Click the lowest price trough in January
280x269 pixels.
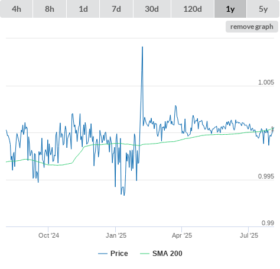(124, 195)
